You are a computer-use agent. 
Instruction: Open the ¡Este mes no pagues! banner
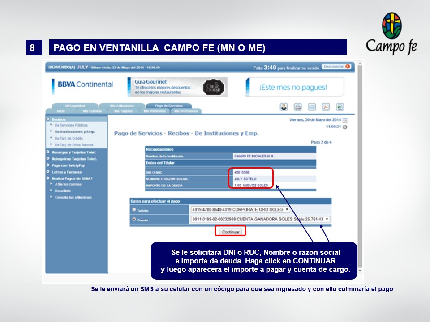pos(295,87)
